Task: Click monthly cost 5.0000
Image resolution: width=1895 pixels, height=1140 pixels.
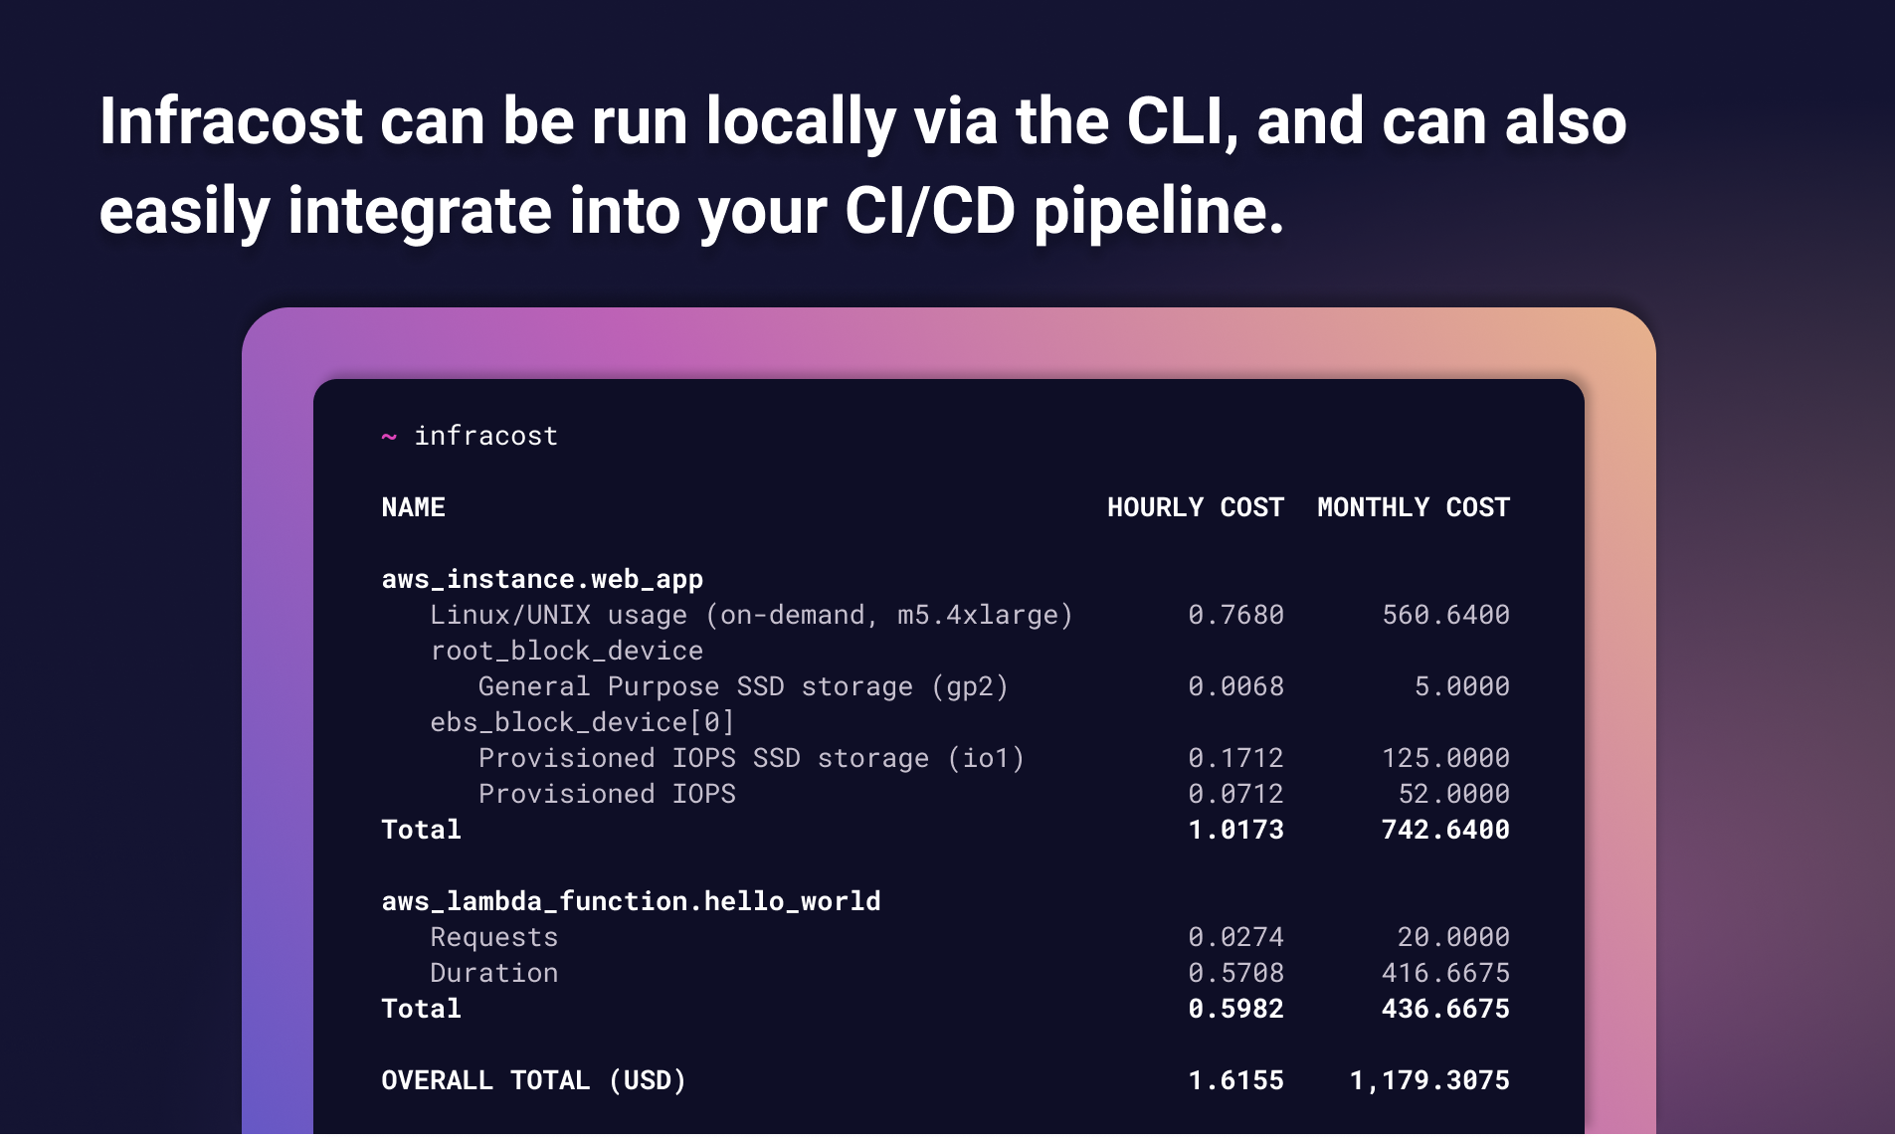Action: 1462,686
